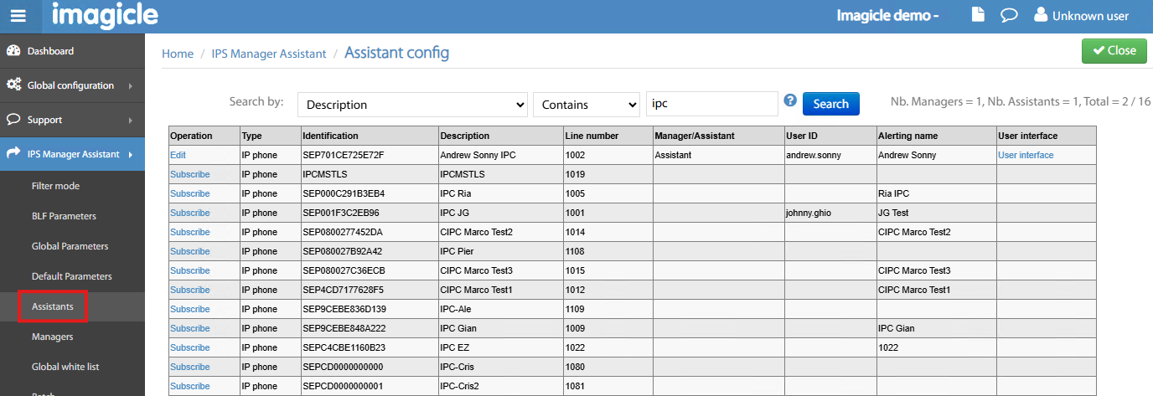Select Assistants in the sidebar
1153x396 pixels.
[53, 306]
